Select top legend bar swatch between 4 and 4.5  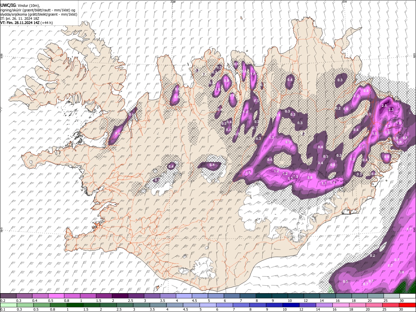coord(184,296)
